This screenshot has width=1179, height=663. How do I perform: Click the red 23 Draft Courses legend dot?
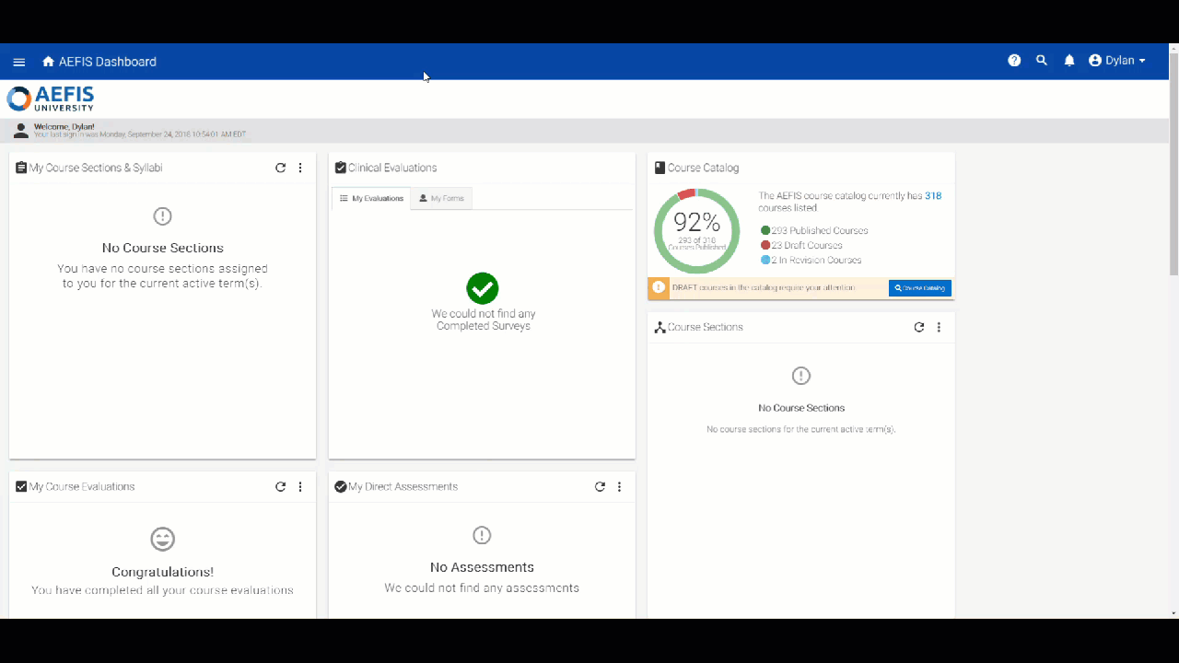(765, 245)
